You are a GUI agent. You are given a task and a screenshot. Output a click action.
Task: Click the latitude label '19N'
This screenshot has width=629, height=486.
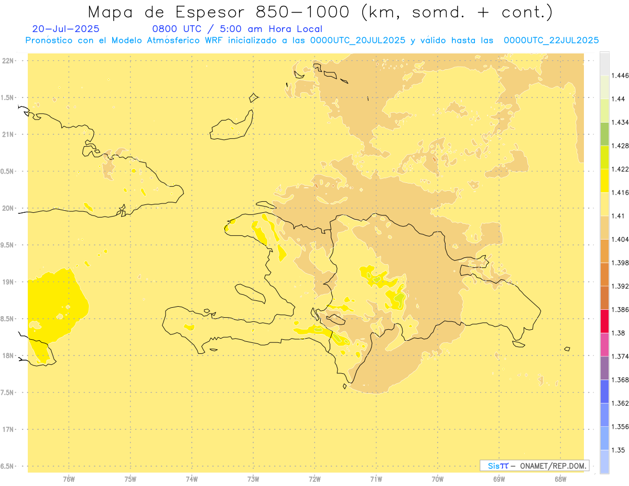point(8,282)
